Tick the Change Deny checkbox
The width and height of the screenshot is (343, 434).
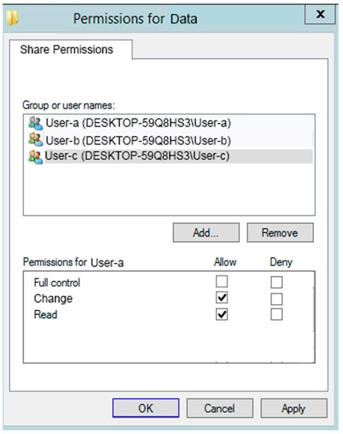(277, 299)
